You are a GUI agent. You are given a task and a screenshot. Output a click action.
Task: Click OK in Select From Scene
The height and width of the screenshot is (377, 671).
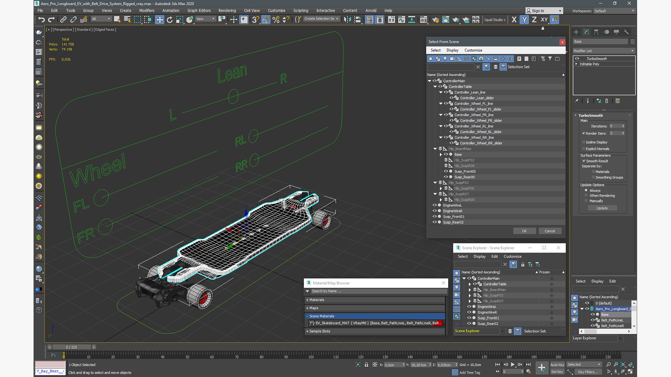coord(524,231)
